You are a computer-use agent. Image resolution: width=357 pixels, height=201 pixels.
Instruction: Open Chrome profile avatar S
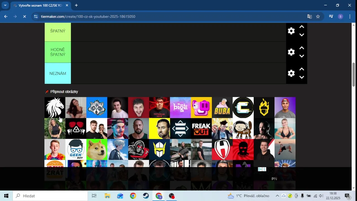click(340, 16)
